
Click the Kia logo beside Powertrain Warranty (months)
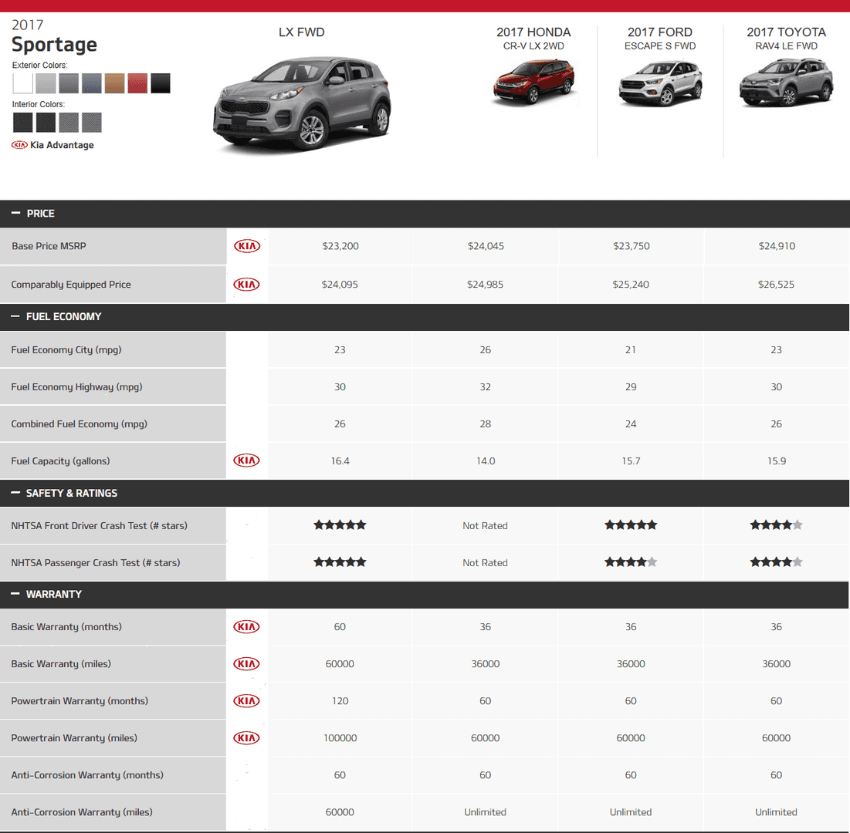coord(246,701)
